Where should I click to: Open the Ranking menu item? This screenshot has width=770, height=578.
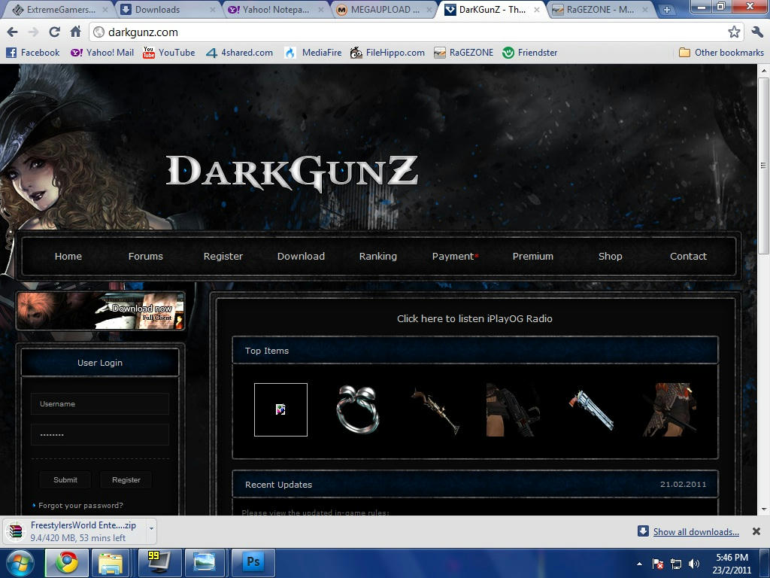coord(377,256)
